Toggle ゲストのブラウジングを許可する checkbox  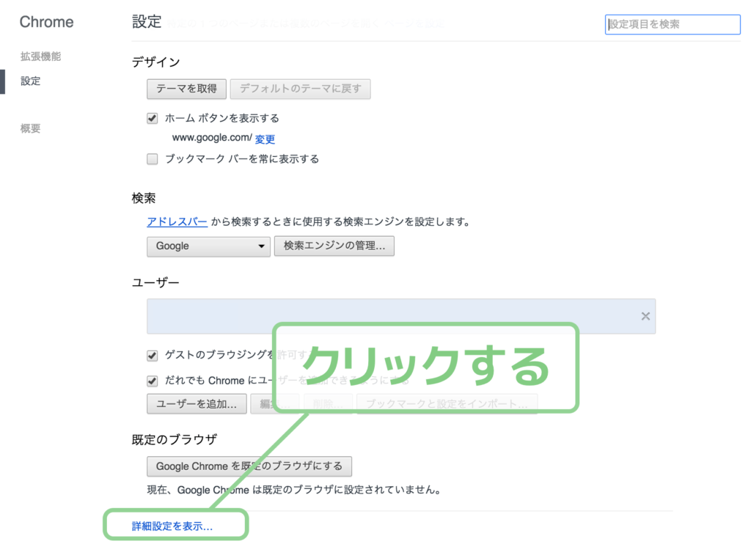point(153,356)
